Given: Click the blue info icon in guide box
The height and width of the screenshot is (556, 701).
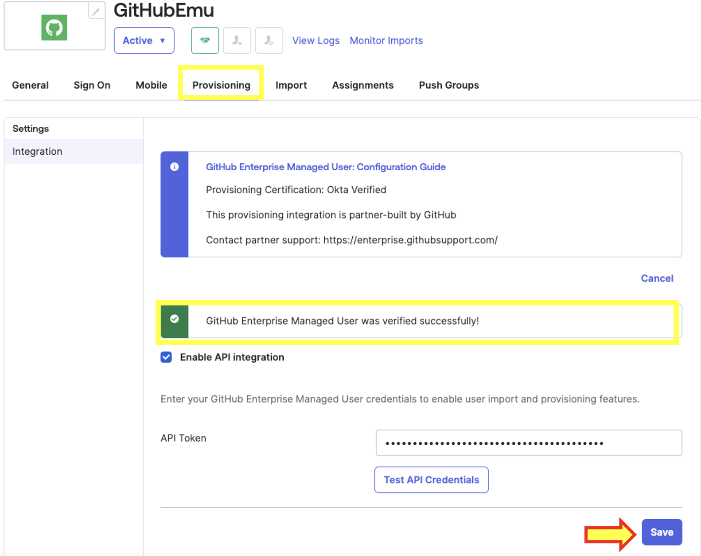Looking at the screenshot, I should (x=175, y=167).
